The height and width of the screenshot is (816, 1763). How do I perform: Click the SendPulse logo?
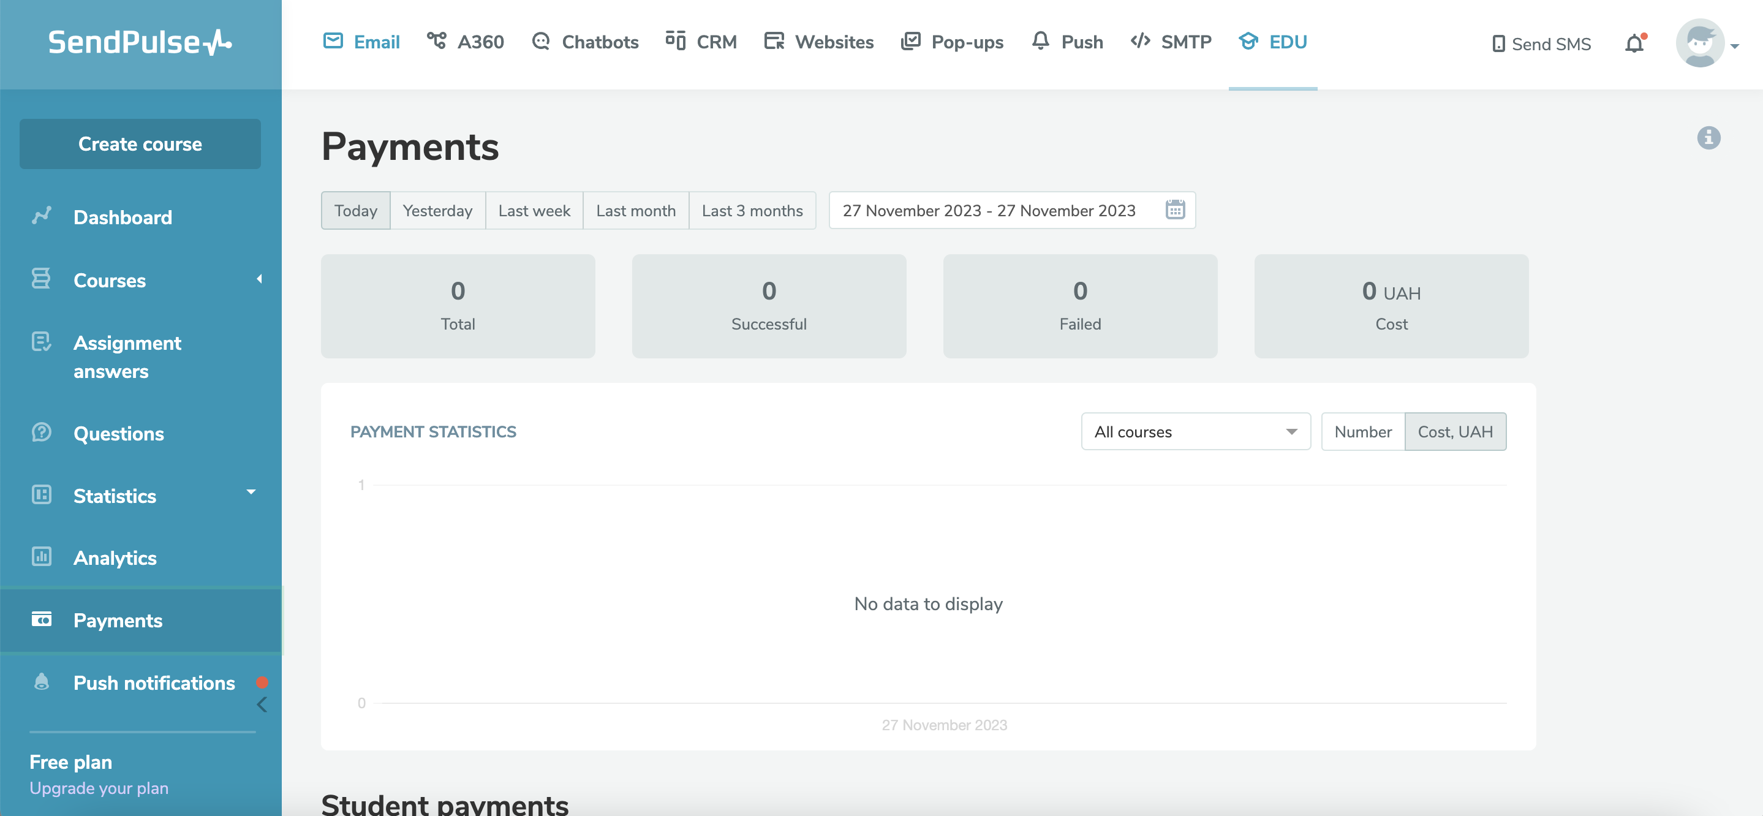click(x=140, y=42)
